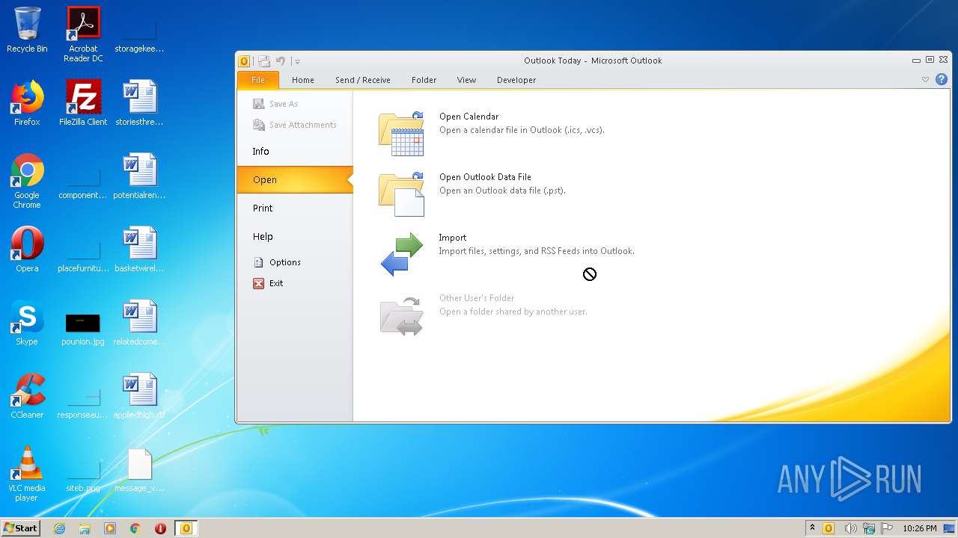
Task: Click the Outlook Help question mark icon
Action: pyautogui.click(x=942, y=79)
